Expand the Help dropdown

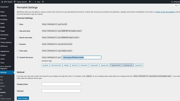(177, 5)
